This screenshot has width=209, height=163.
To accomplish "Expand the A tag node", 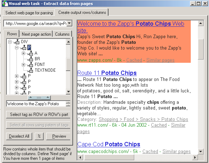I will [x=23, y=53].
